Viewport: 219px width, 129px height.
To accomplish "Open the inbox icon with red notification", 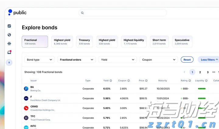I will (9, 52).
